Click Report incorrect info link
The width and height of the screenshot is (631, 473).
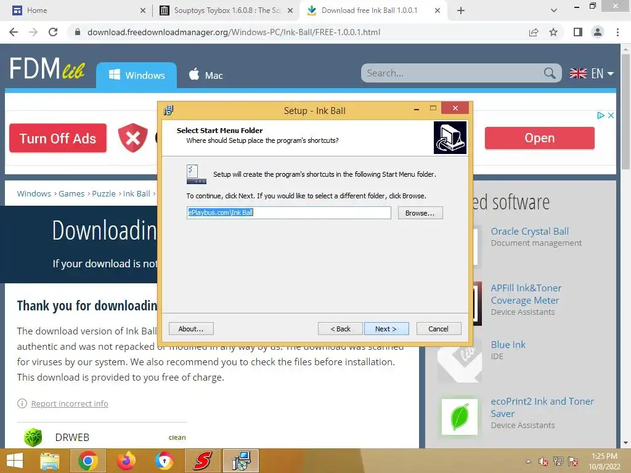70,403
